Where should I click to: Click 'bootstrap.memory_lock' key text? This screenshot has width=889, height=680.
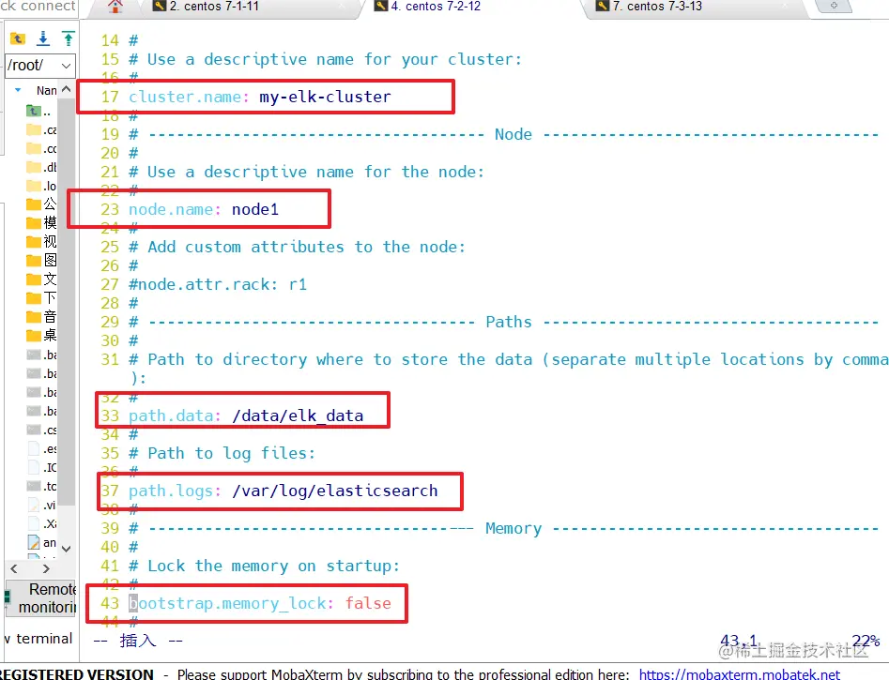coord(227,603)
